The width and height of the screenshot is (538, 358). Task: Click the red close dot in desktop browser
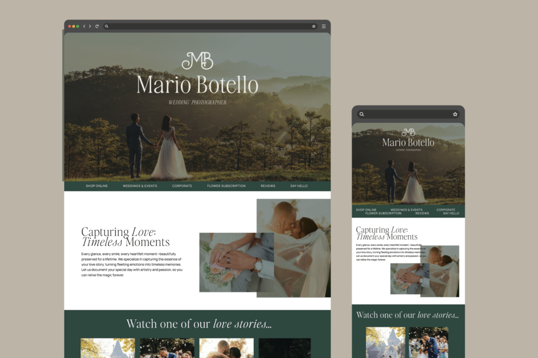(69, 26)
